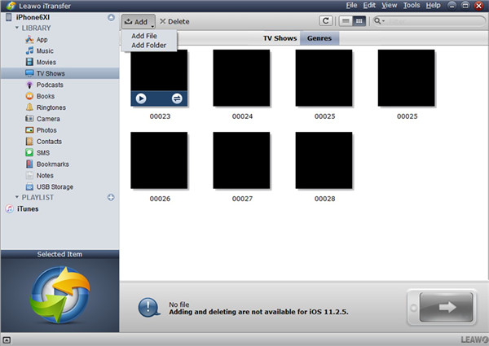The height and width of the screenshot is (346, 489).
Task: Open the Photos icon
Action: coord(29,130)
